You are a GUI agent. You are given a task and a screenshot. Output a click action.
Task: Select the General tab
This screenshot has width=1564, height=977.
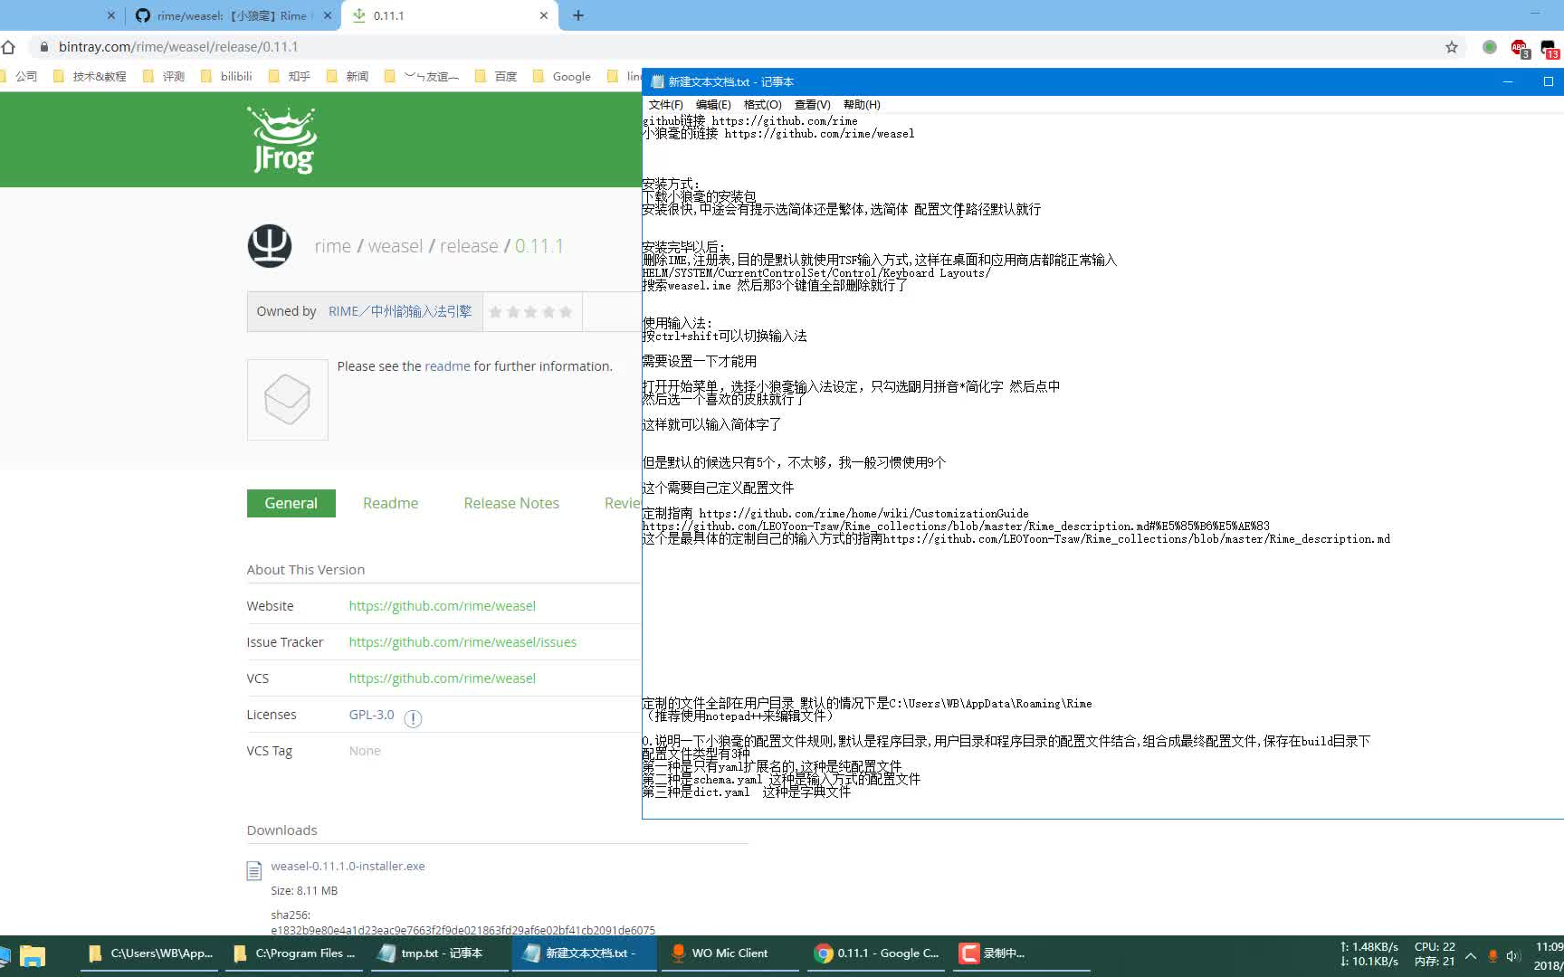[291, 503]
